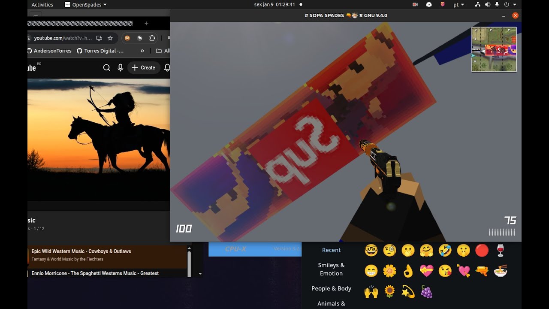The height and width of the screenshot is (309, 549).
Task: Bookmark this page with the star icon
Action: (110, 38)
